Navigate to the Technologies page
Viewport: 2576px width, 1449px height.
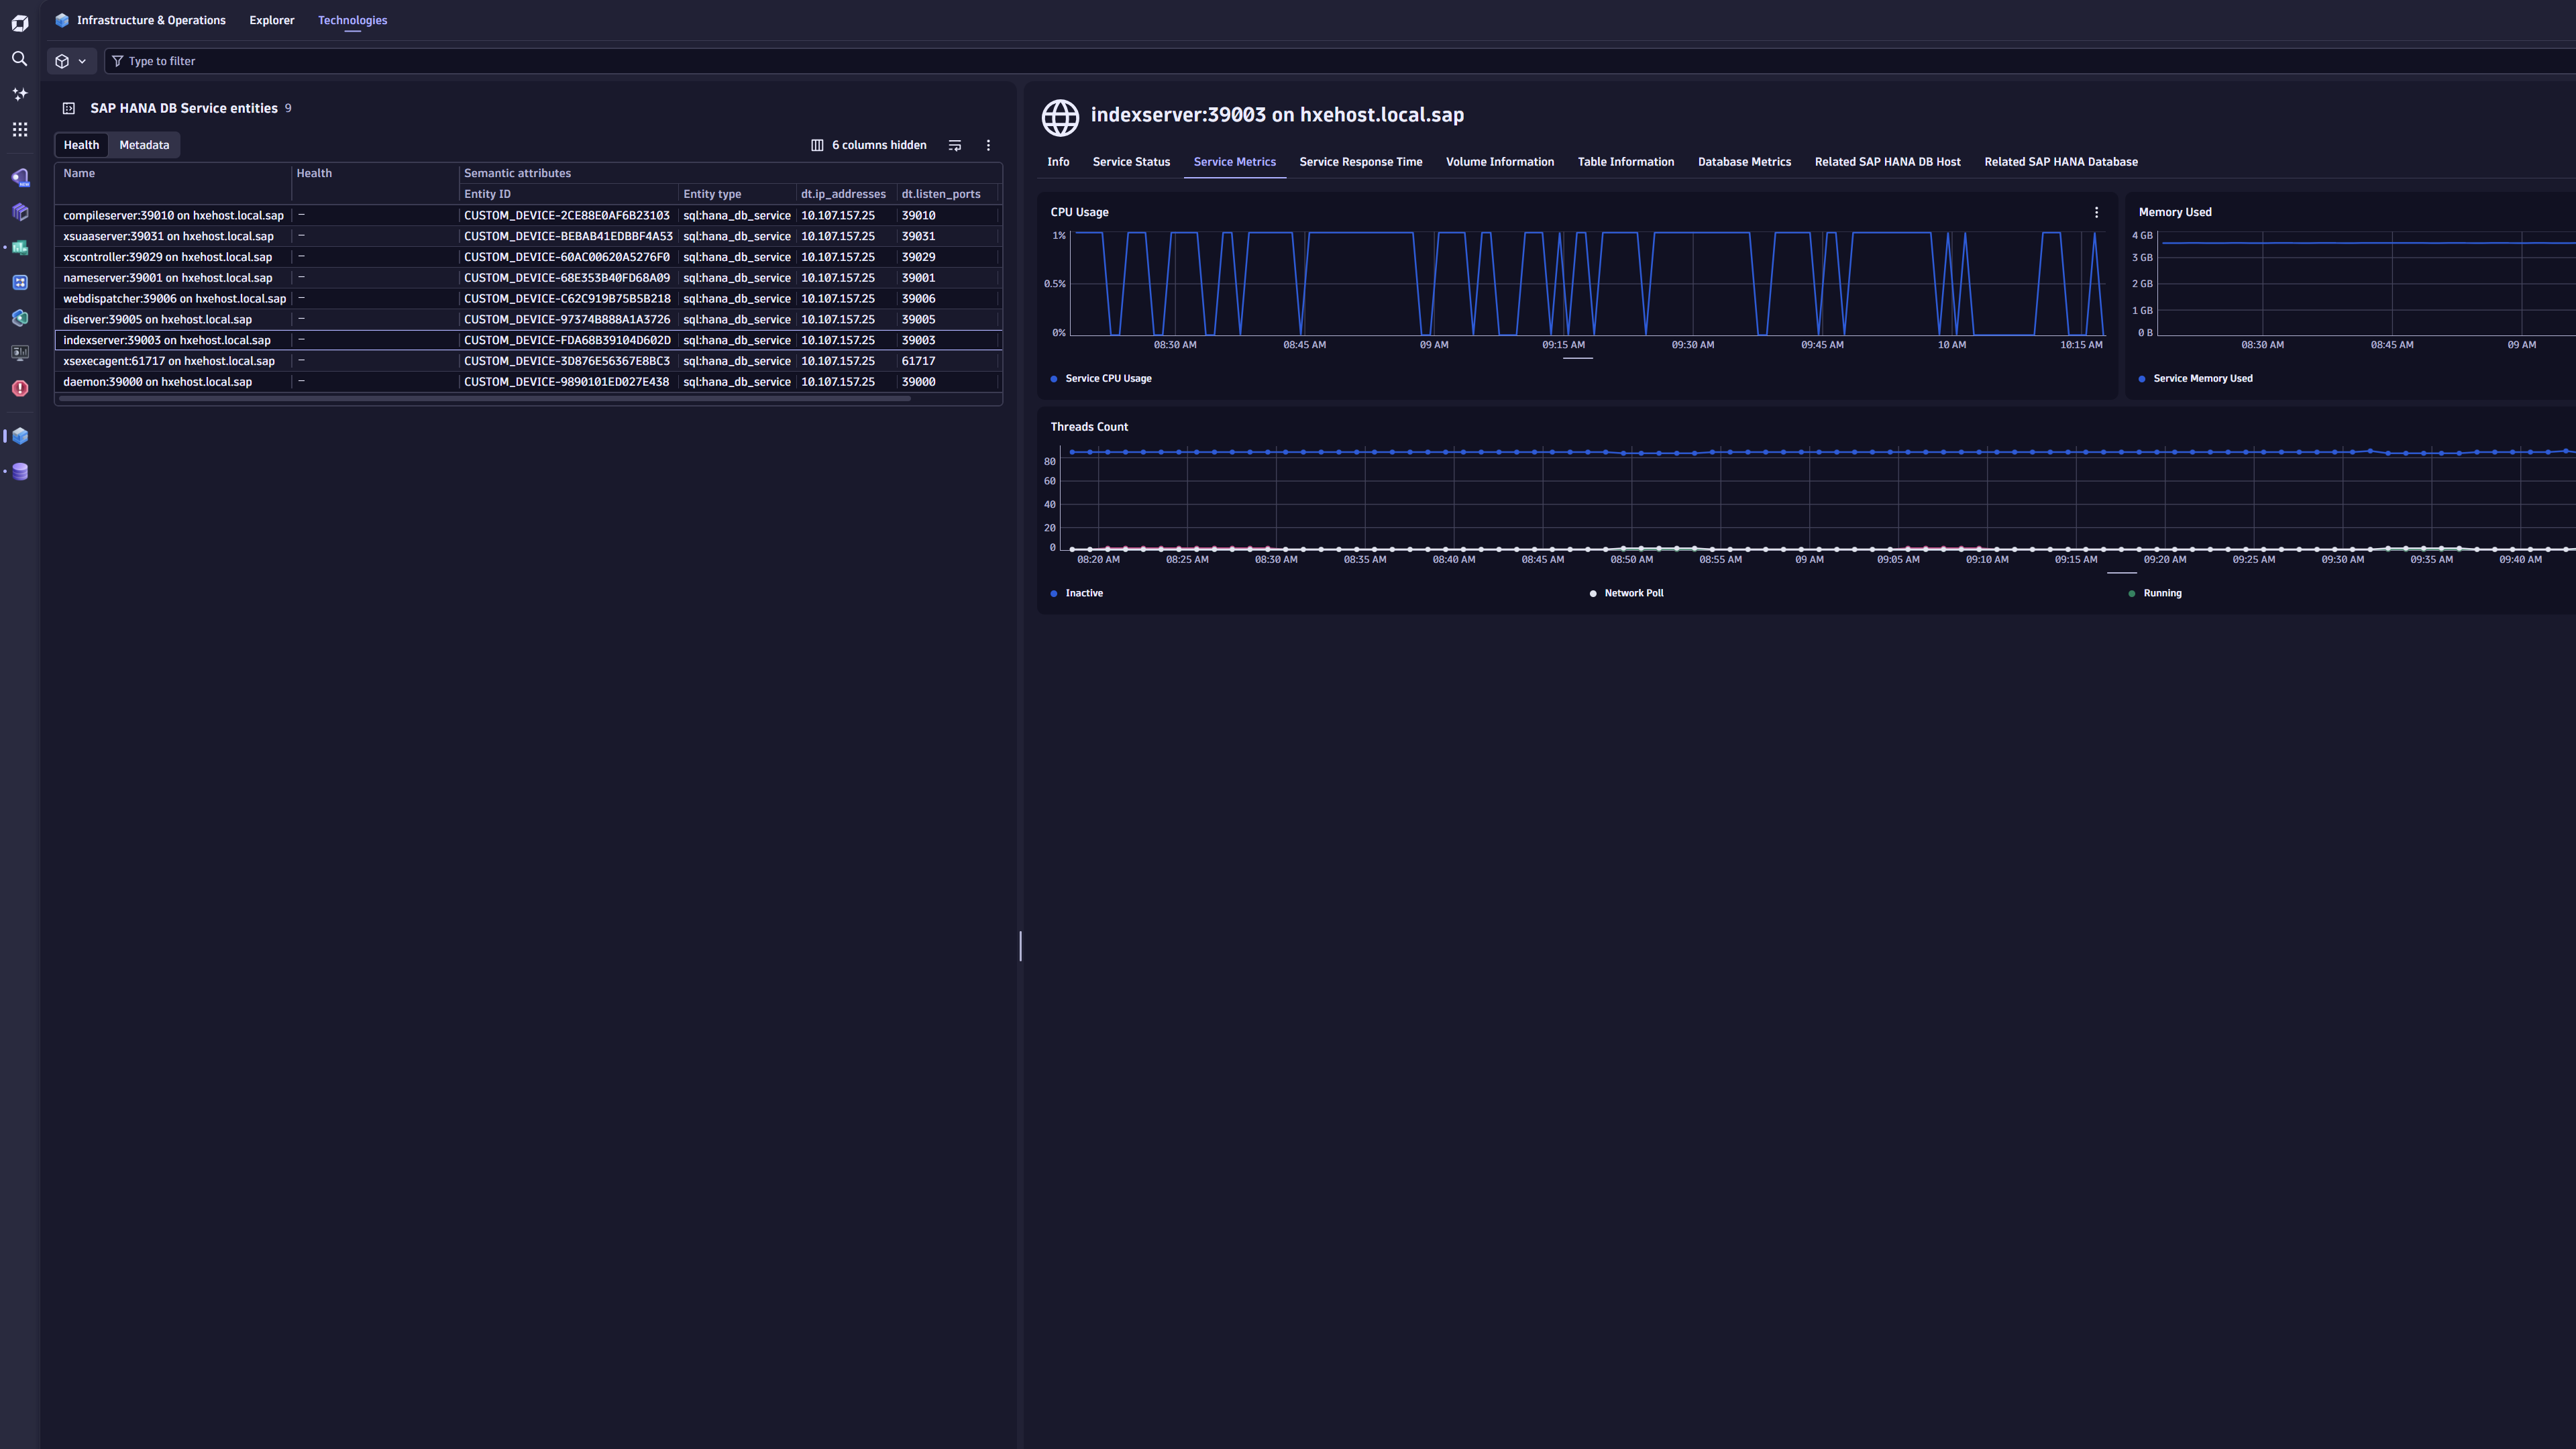point(352,20)
